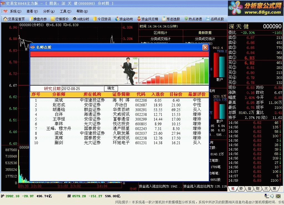Screen dimensions: 284x205
Task: Open the 今日资讯 toolbar icon
Action: (x=95, y=19)
